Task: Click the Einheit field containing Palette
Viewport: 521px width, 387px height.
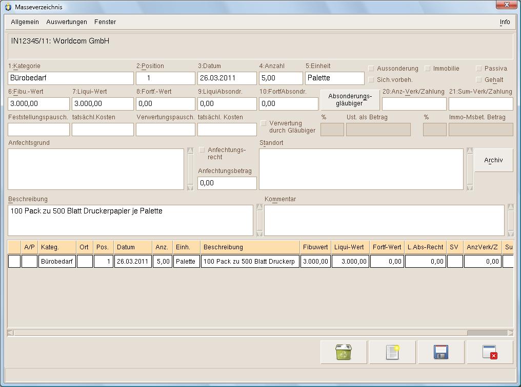Action: (x=334, y=78)
